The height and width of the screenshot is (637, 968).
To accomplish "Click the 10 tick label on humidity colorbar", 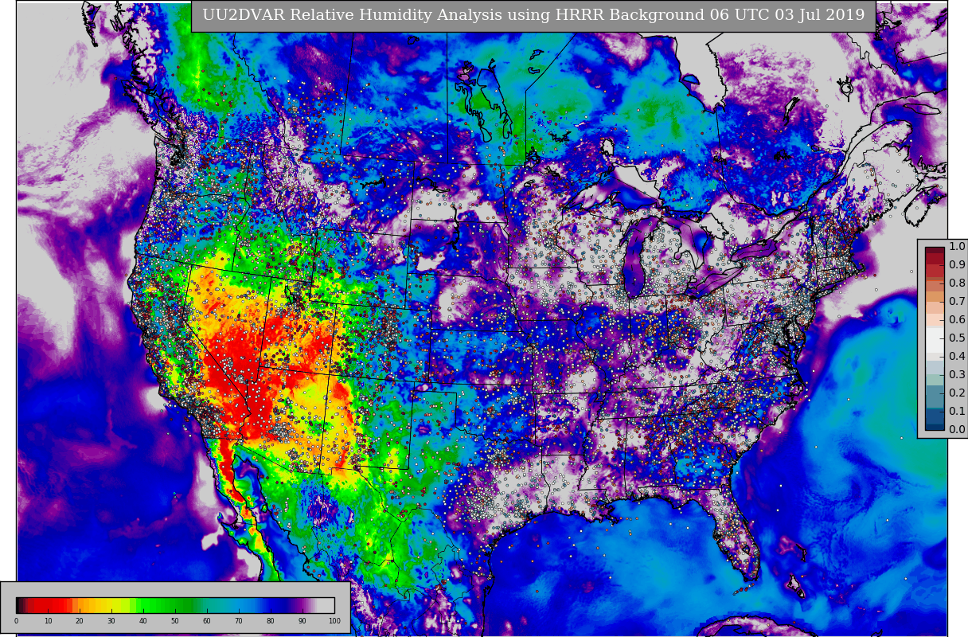I will coord(48,621).
